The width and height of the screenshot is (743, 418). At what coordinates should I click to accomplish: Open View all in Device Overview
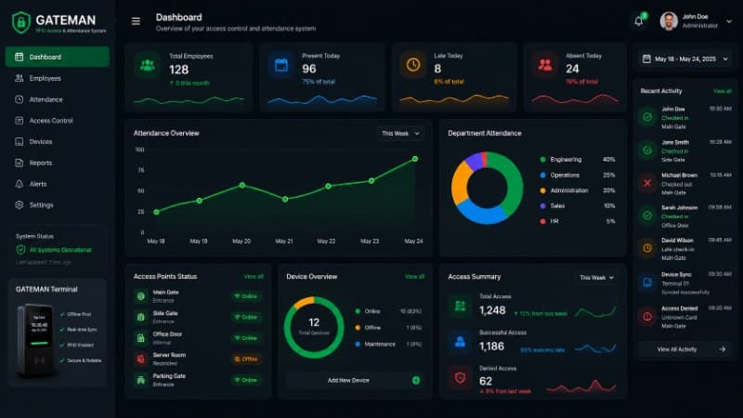coord(414,276)
